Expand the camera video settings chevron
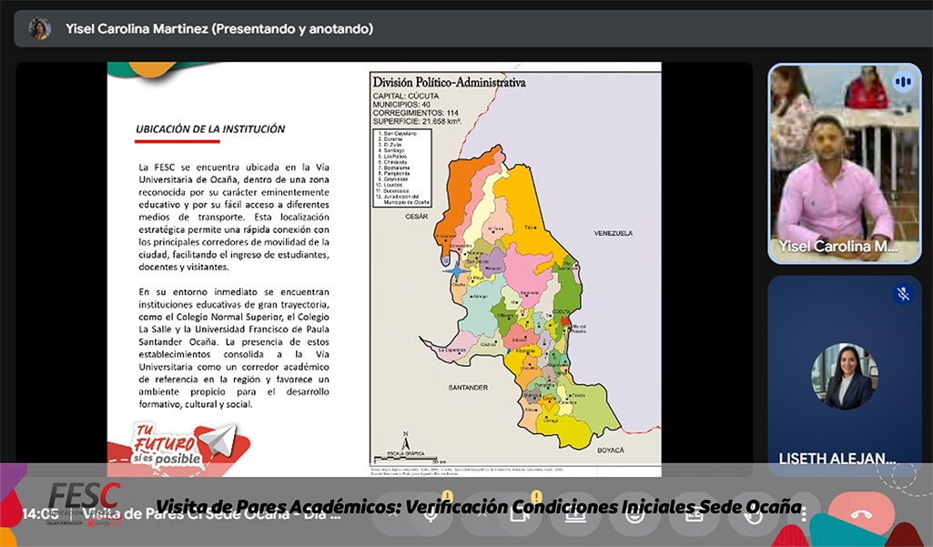 tap(482, 514)
